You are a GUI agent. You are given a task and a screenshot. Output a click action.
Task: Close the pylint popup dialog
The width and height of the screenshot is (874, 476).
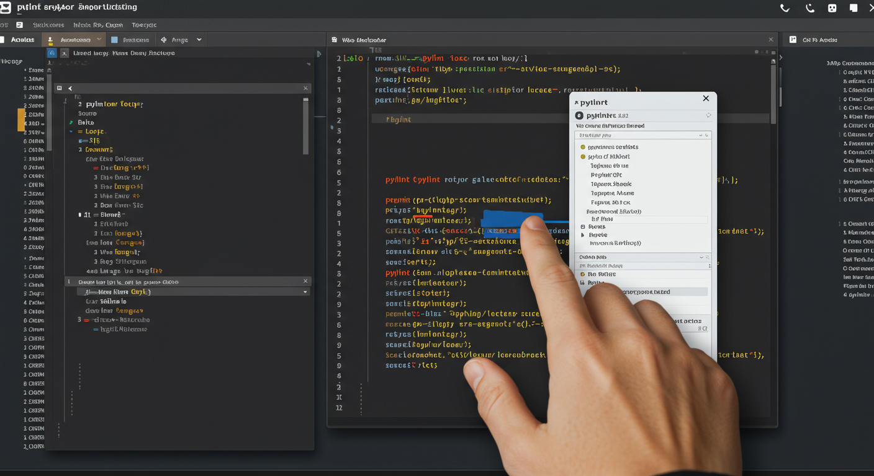pos(706,99)
